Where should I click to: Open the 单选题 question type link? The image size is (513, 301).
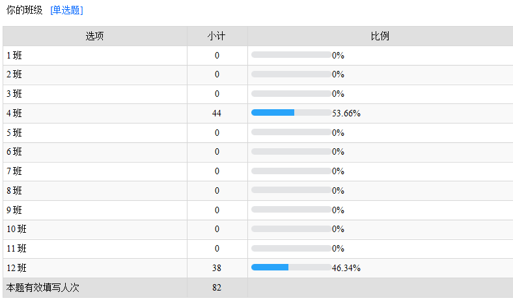[x=67, y=10]
